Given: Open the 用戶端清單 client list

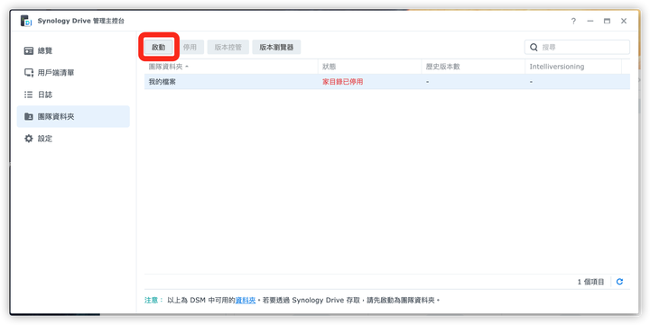Looking at the screenshot, I should 73,73.
